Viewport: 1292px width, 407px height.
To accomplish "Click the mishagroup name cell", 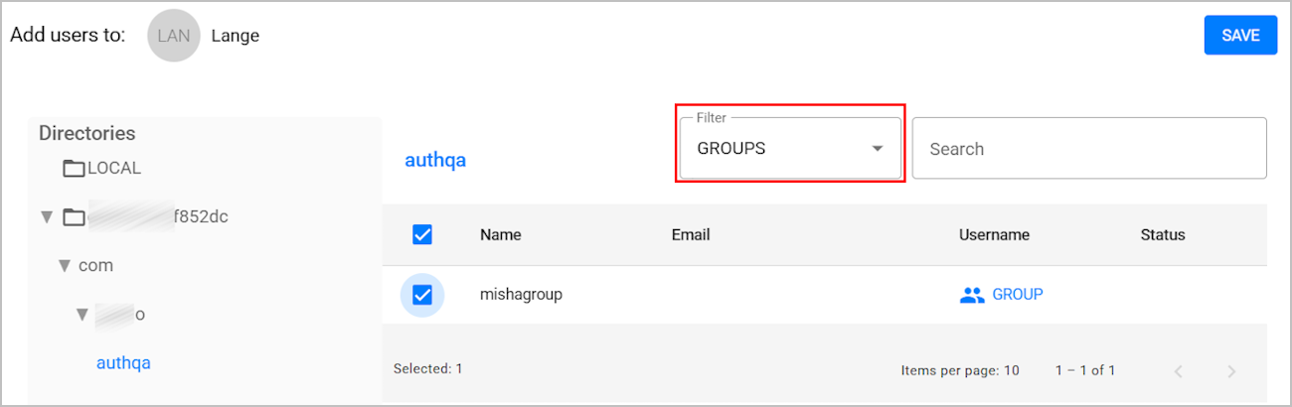I will (x=521, y=295).
